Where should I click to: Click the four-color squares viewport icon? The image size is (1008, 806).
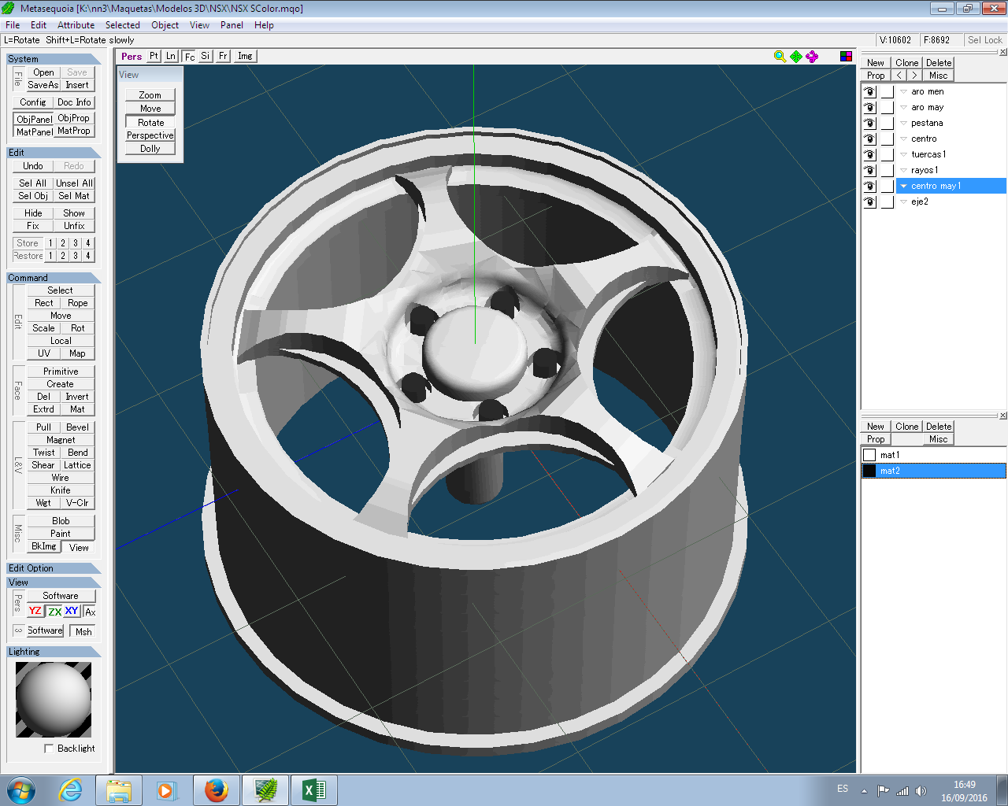846,57
